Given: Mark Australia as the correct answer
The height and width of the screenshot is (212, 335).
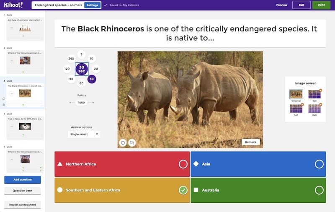Looking at the screenshot, I should [x=319, y=190].
